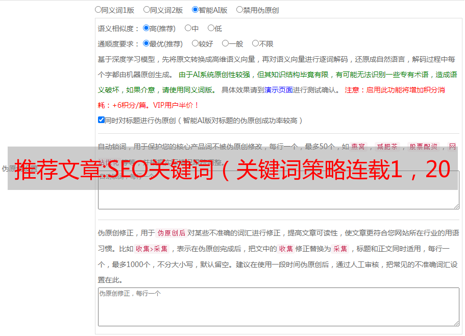
Task: Set 通顺度要求 to 最优(推荐)
Action: pyautogui.click(x=146, y=43)
